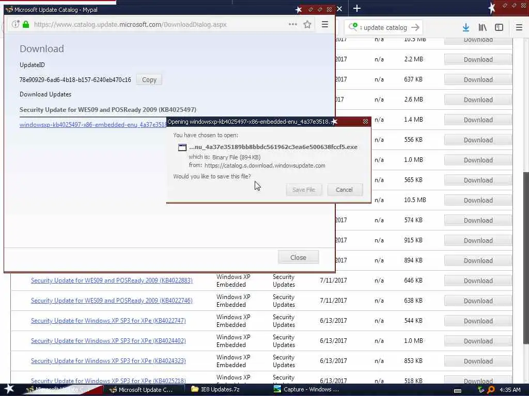The image size is (529, 396).
Task: Submit search with go arrow
Action: click(415, 28)
